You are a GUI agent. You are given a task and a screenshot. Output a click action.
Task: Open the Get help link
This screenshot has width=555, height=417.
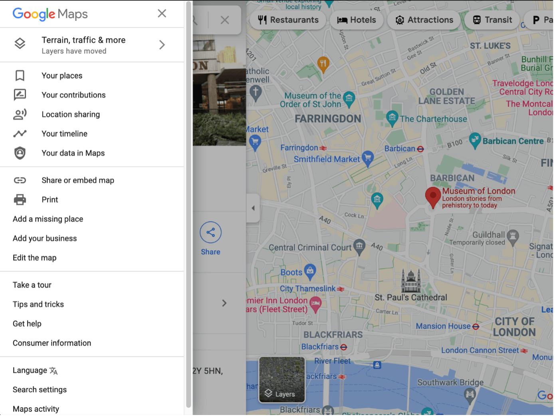[27, 324]
